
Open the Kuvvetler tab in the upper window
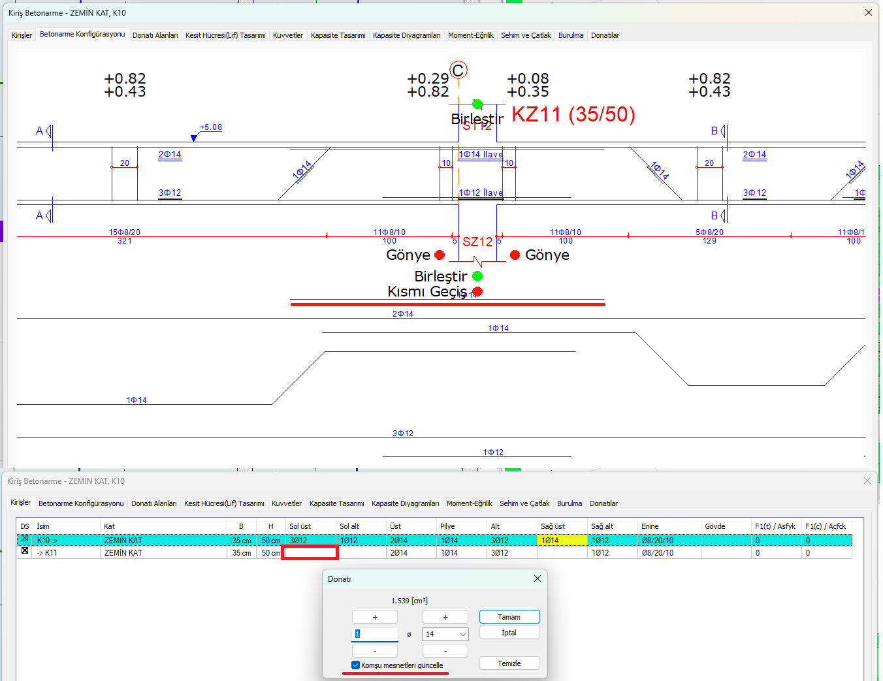(x=288, y=35)
